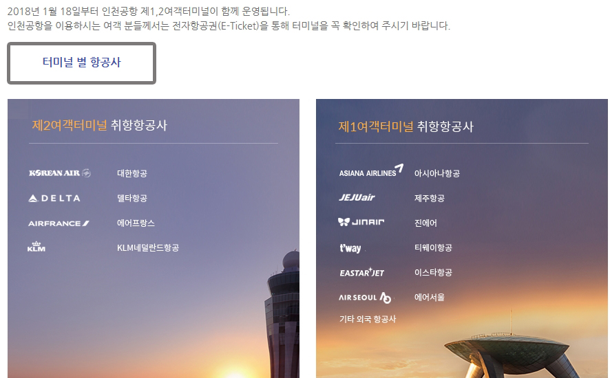Screen dimensions: 610x378
Task: Click the Korean Air logo
Action: click(x=59, y=173)
